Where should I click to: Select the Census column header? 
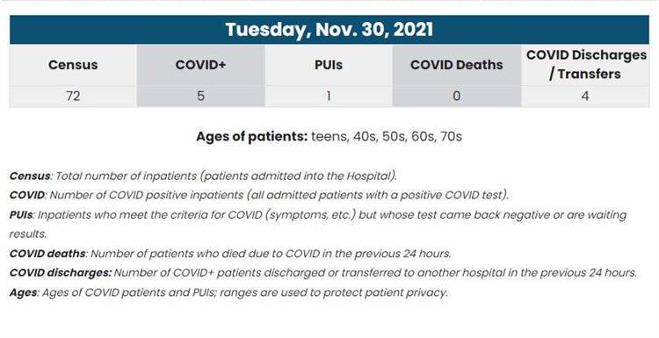point(73,65)
